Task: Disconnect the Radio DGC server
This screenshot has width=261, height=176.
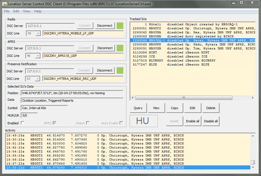Action: tap(105, 26)
